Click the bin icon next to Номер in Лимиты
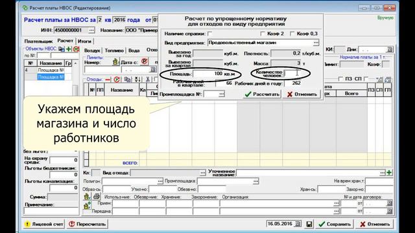The image size is (415, 233). [115, 62]
